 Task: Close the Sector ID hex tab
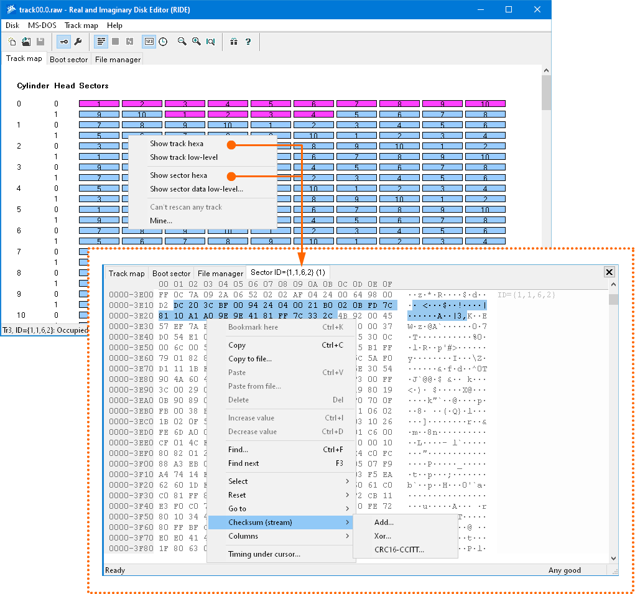[610, 272]
